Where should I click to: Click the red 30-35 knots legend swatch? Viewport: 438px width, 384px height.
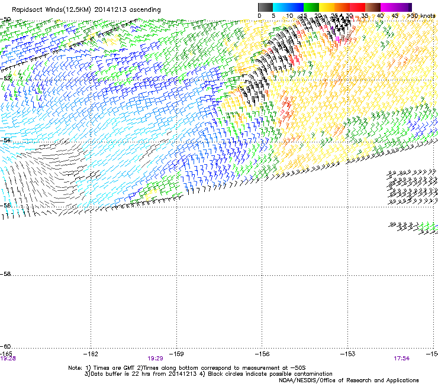[358, 7]
